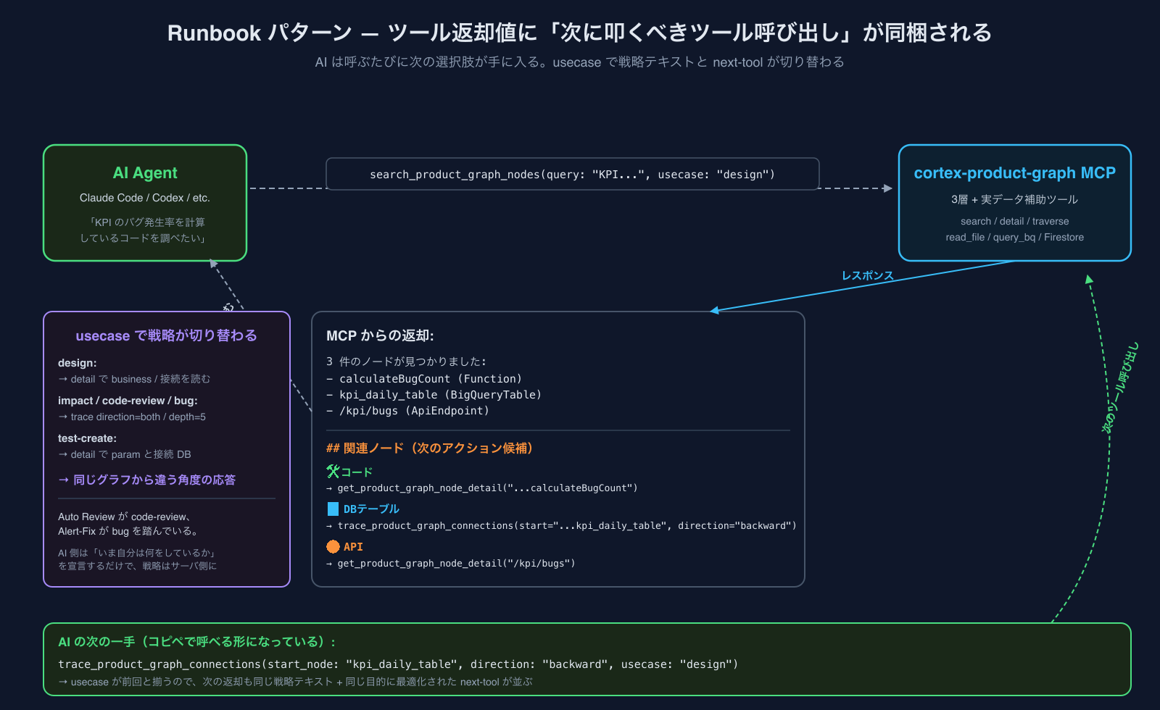The height and width of the screenshot is (710, 1160).
Task: Click the title starting with Runbook パターン
Action: (x=579, y=33)
